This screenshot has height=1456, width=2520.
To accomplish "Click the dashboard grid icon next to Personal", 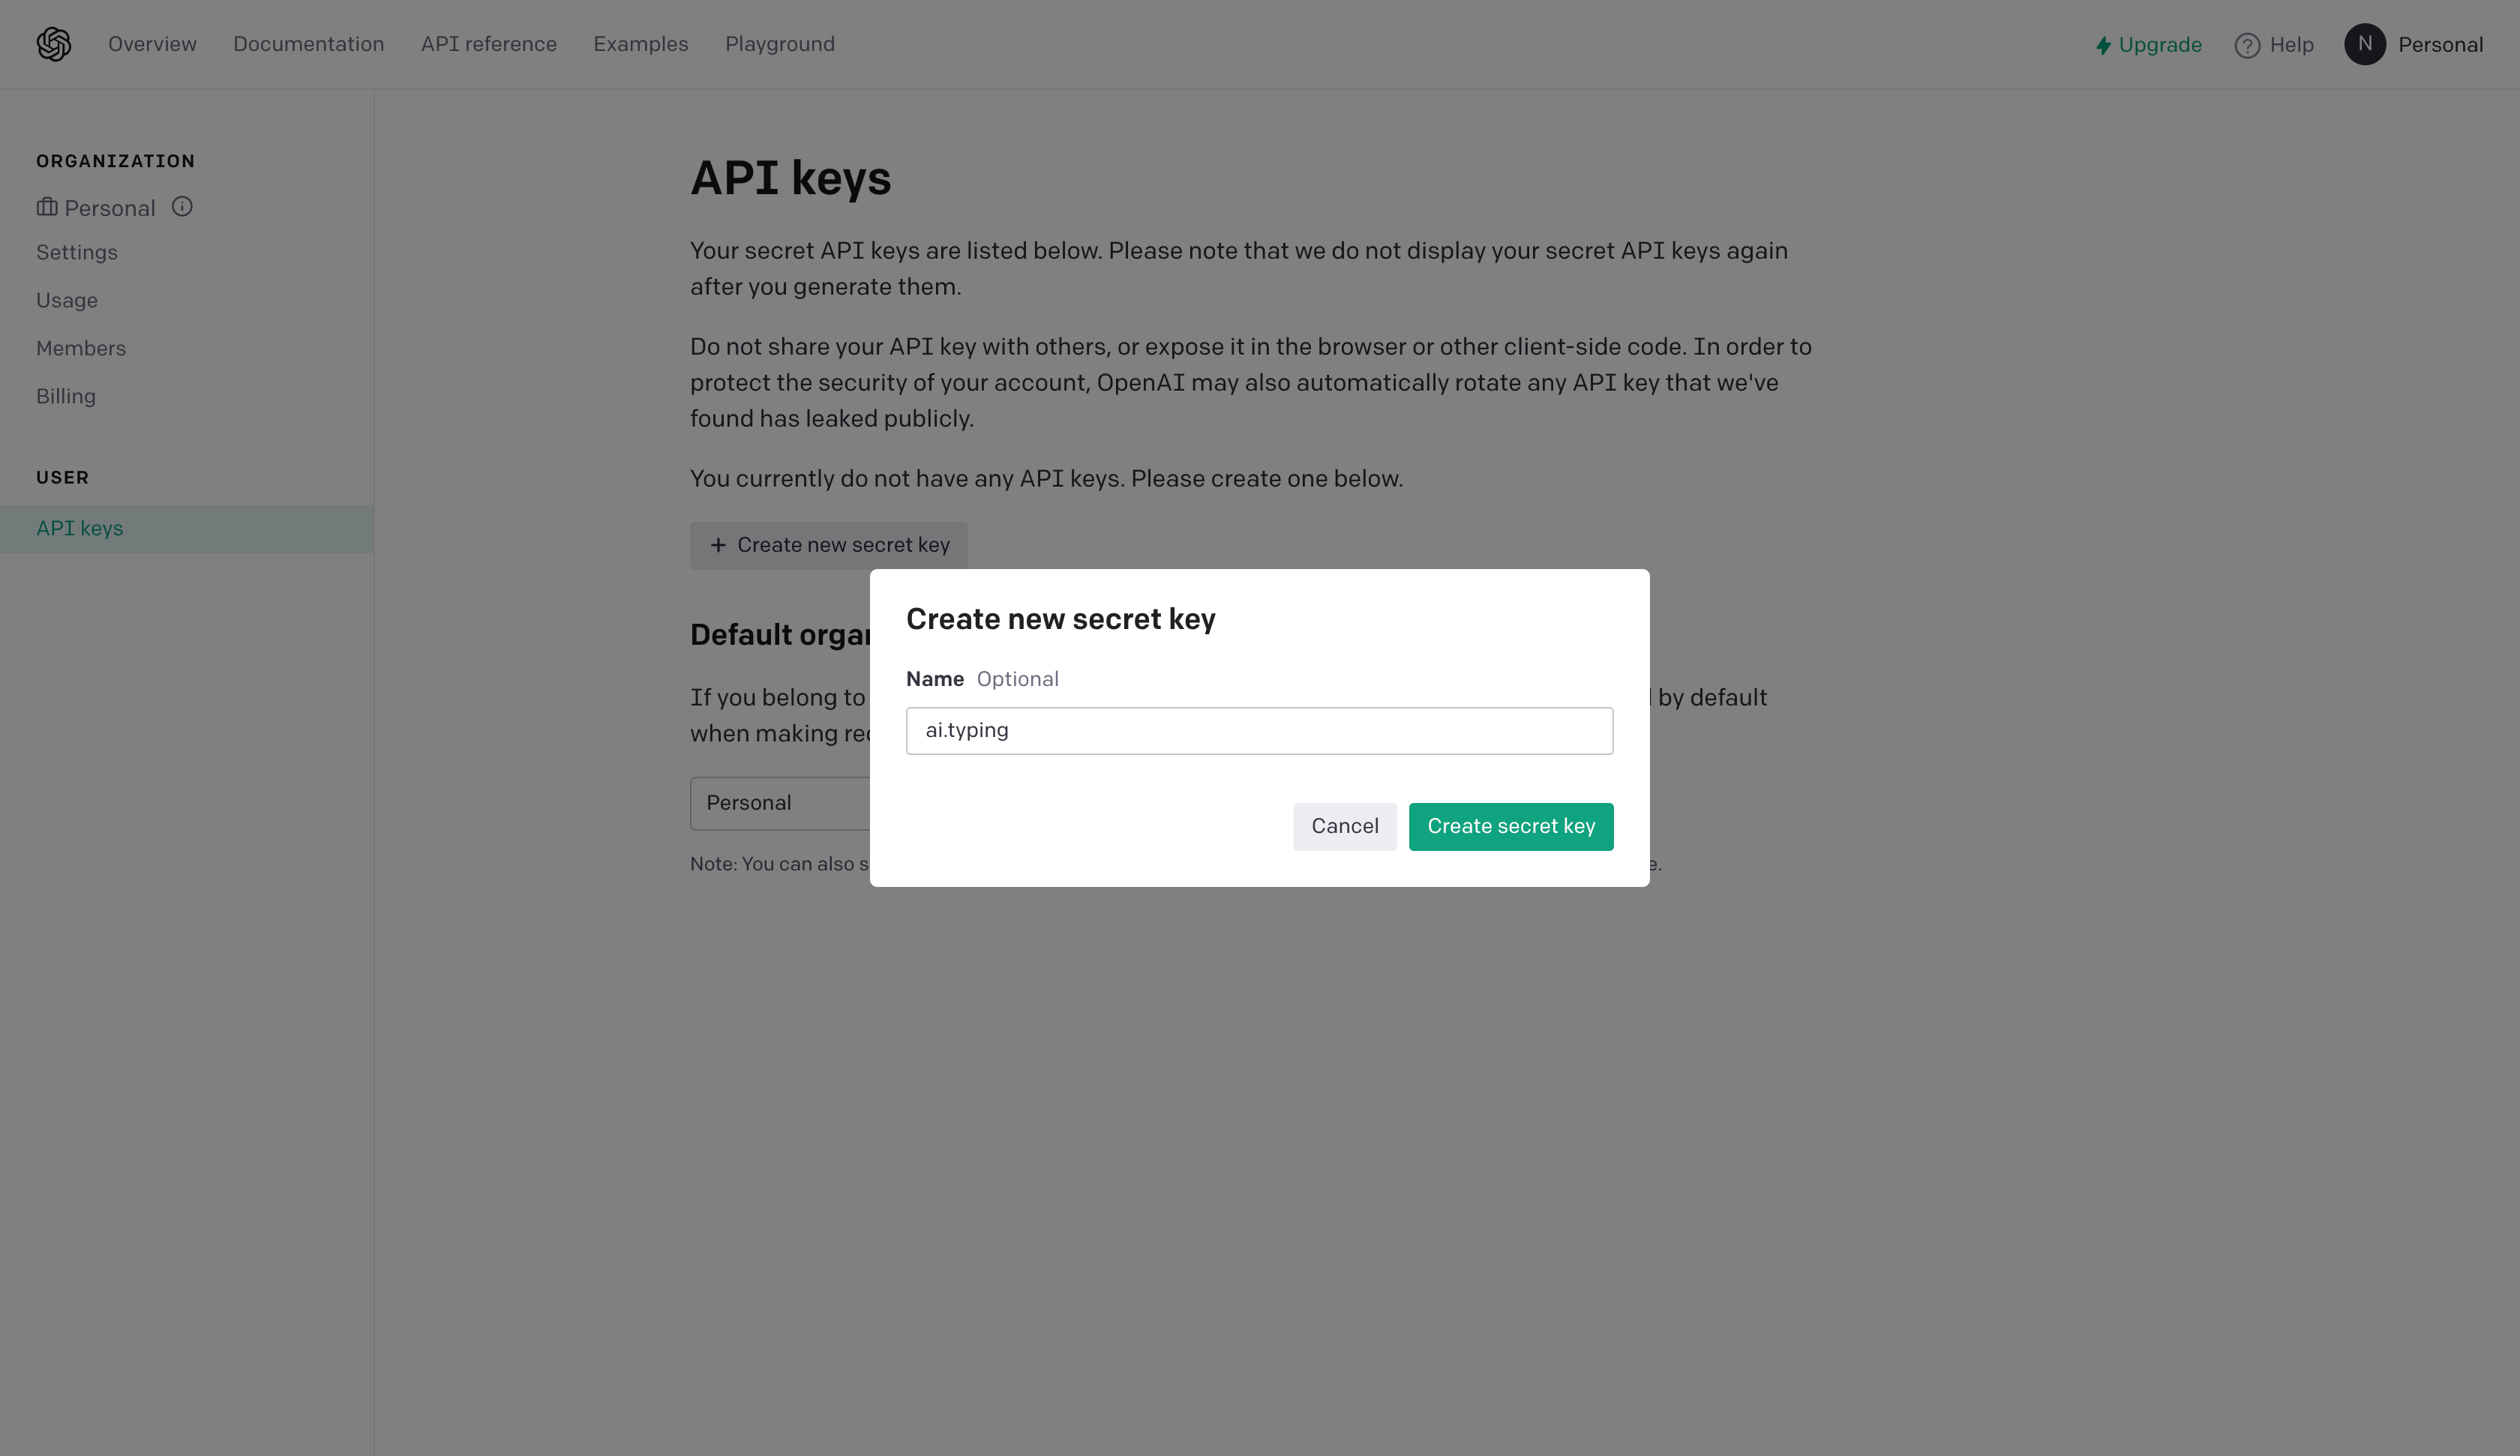I will coord(46,206).
